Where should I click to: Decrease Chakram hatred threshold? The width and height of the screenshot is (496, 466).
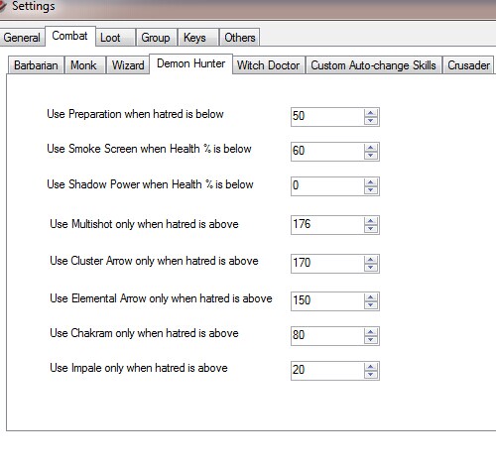tap(371, 340)
